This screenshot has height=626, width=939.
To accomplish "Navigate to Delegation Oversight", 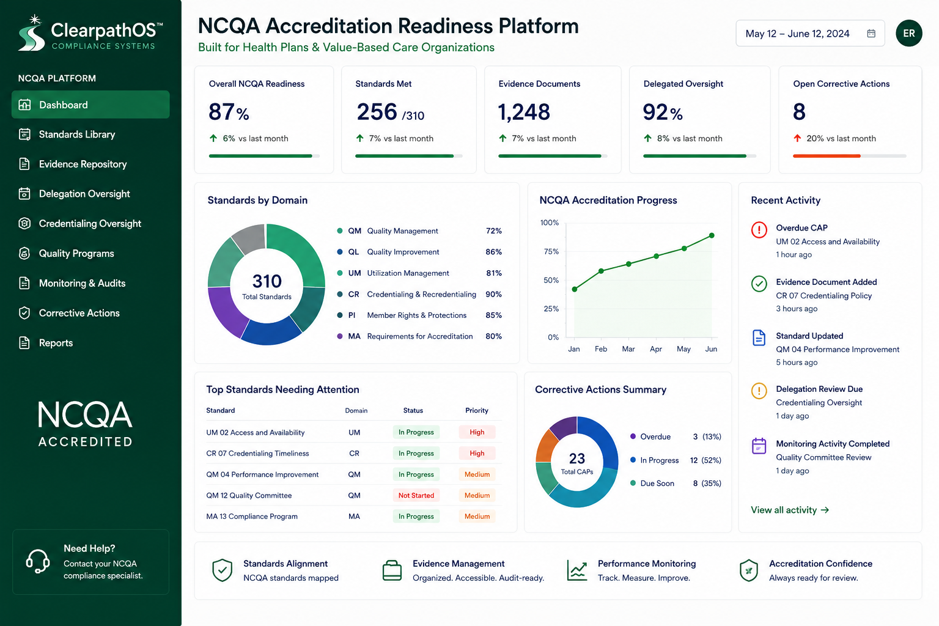I will pyautogui.click(x=90, y=194).
